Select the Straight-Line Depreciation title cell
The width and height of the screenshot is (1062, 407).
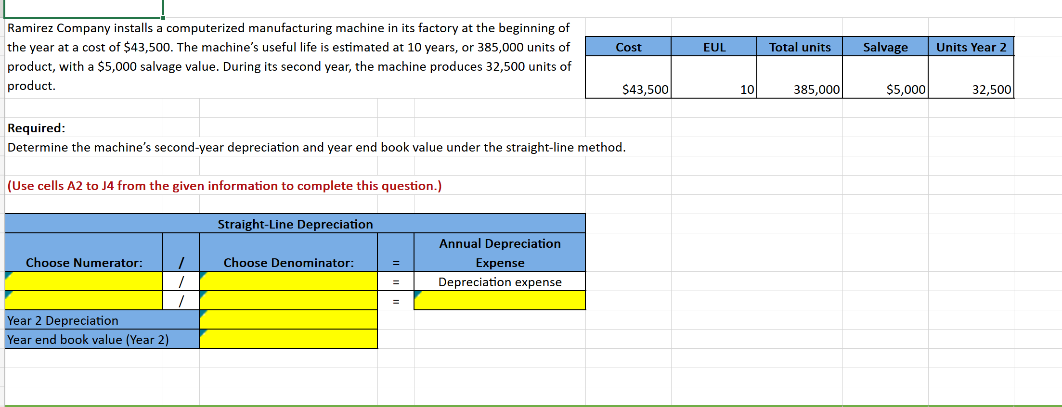coord(295,224)
